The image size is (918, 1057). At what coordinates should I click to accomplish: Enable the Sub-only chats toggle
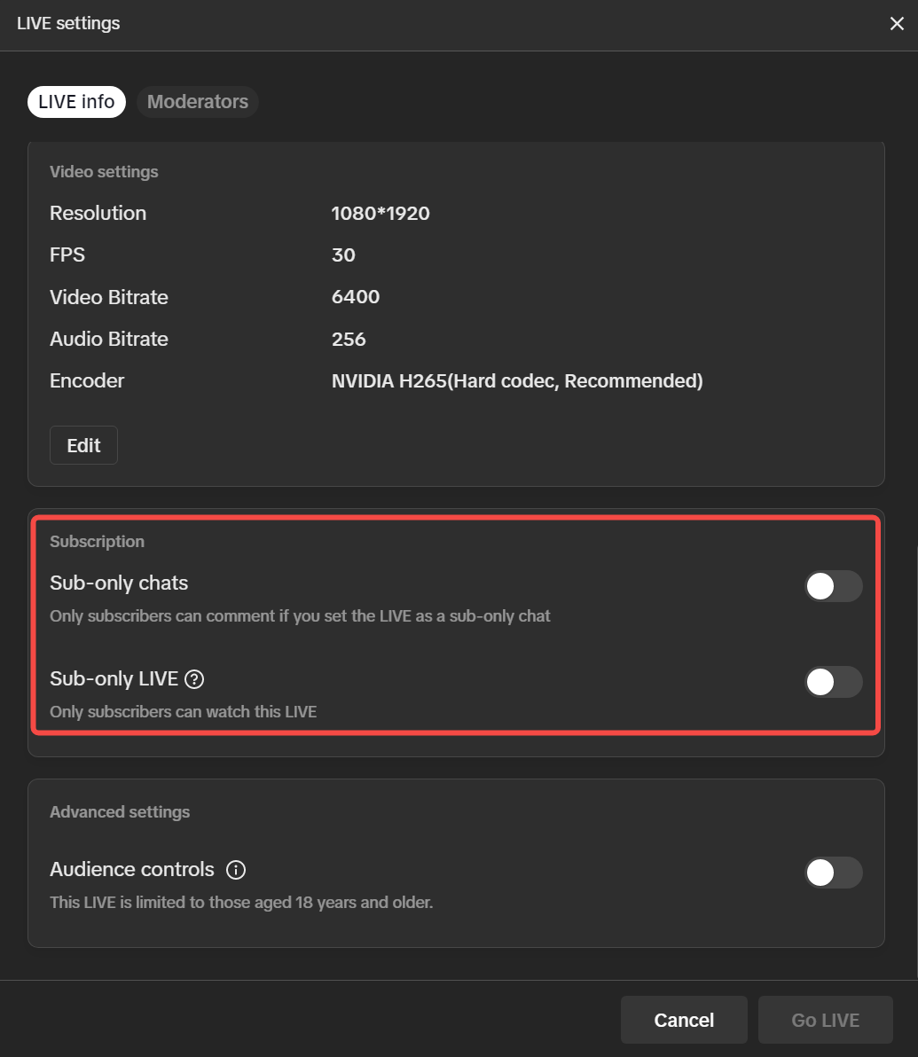tap(833, 586)
